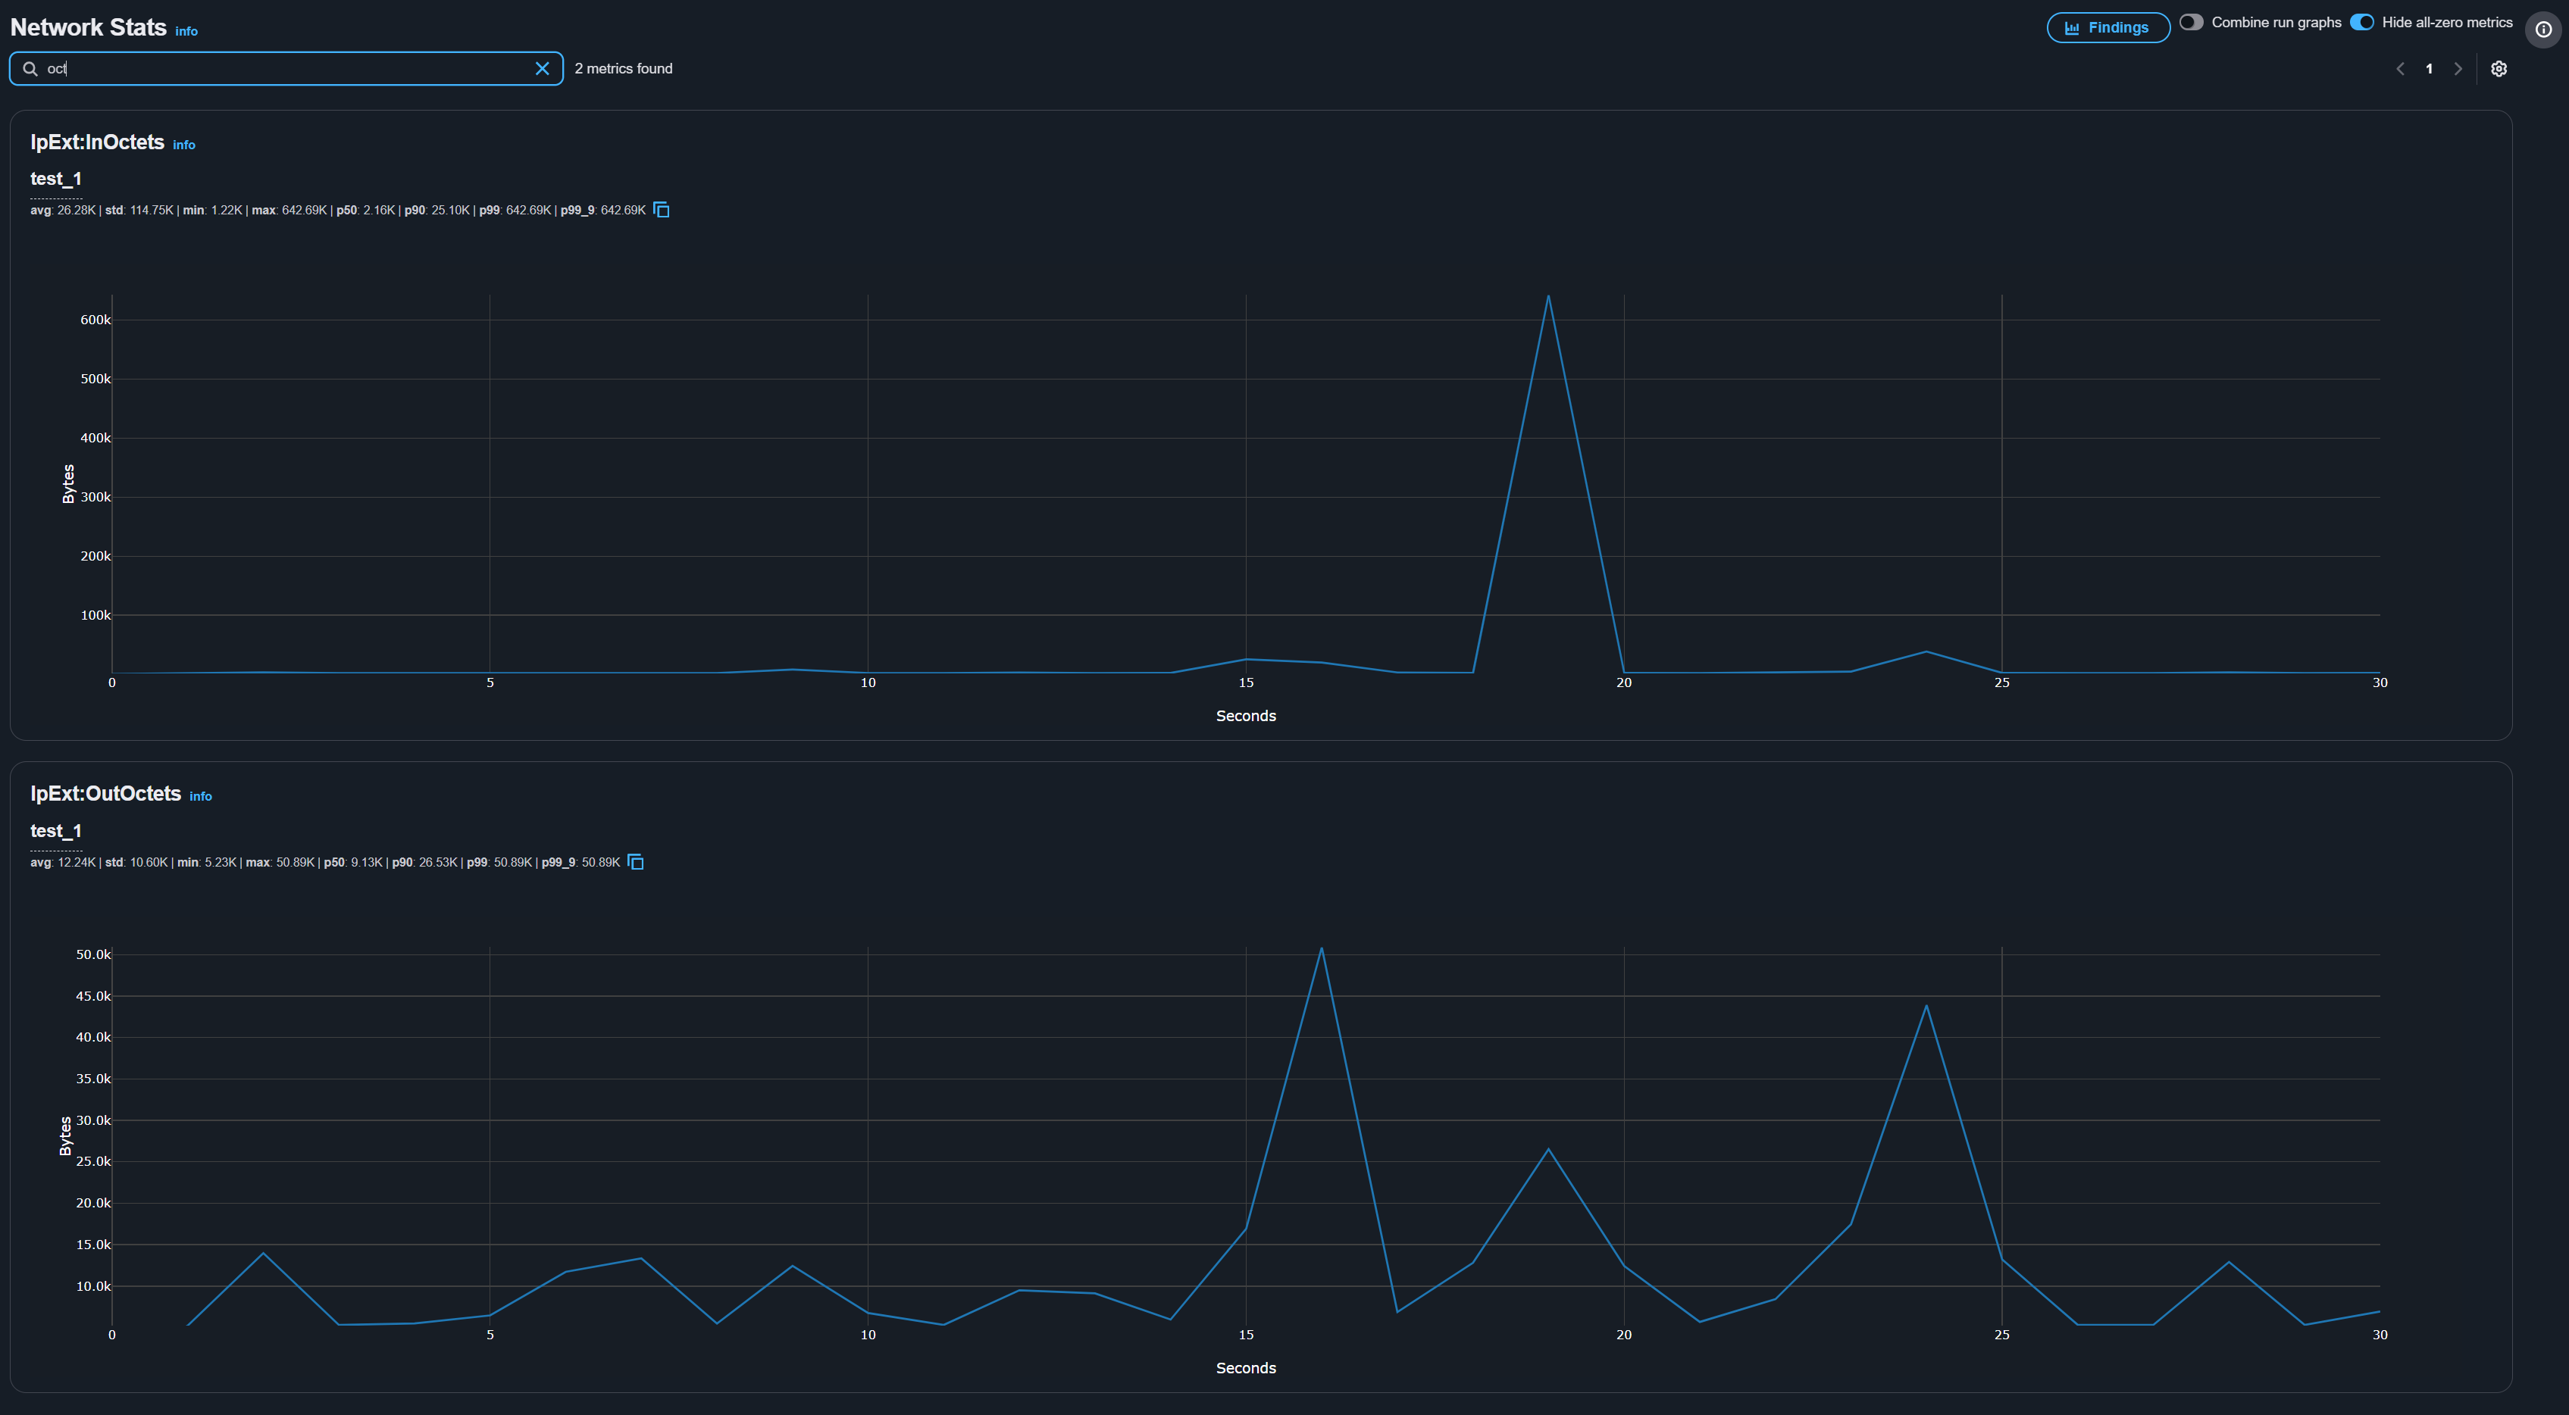Click the copy stats icon for IpExt:InOctets
This screenshot has width=2569, height=1415.
pos(662,209)
